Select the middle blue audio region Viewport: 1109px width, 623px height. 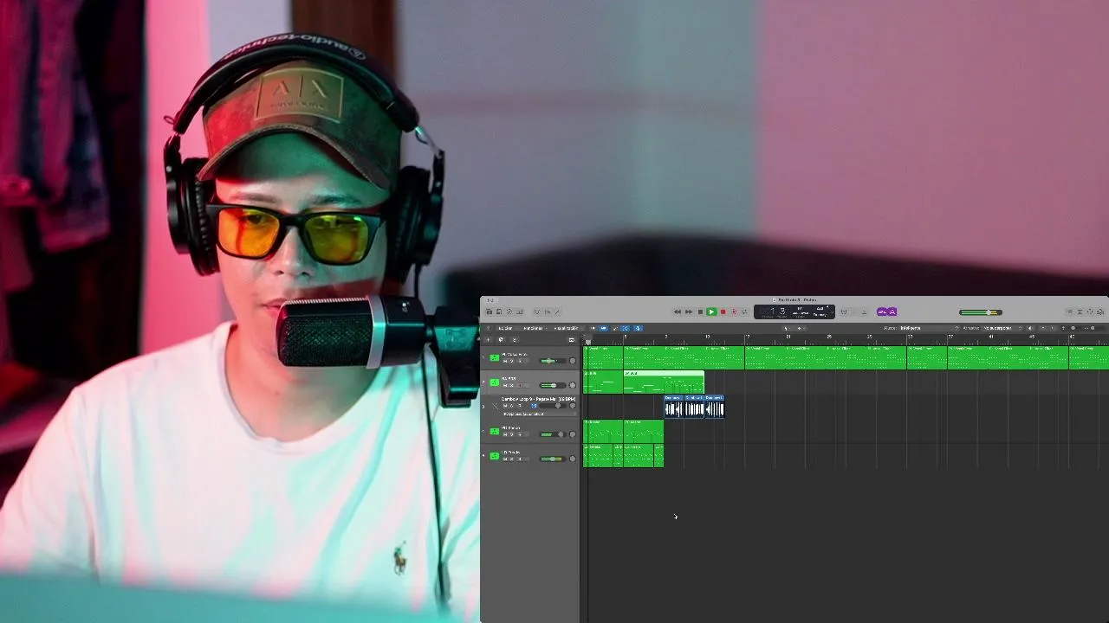694,407
